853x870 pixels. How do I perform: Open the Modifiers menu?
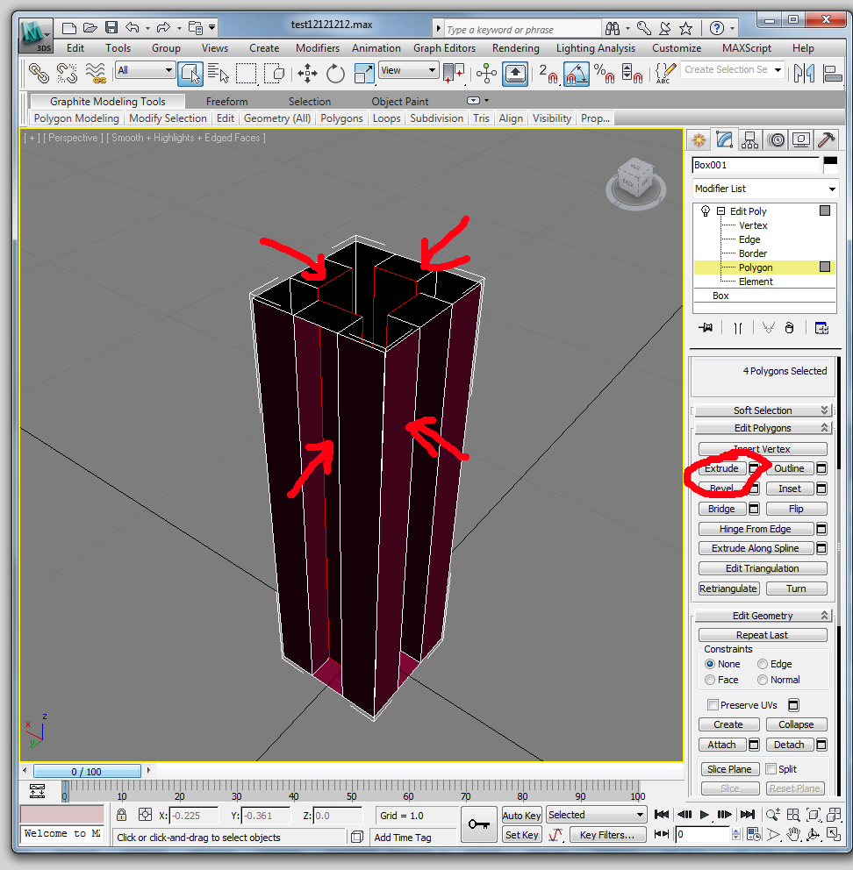tap(317, 48)
